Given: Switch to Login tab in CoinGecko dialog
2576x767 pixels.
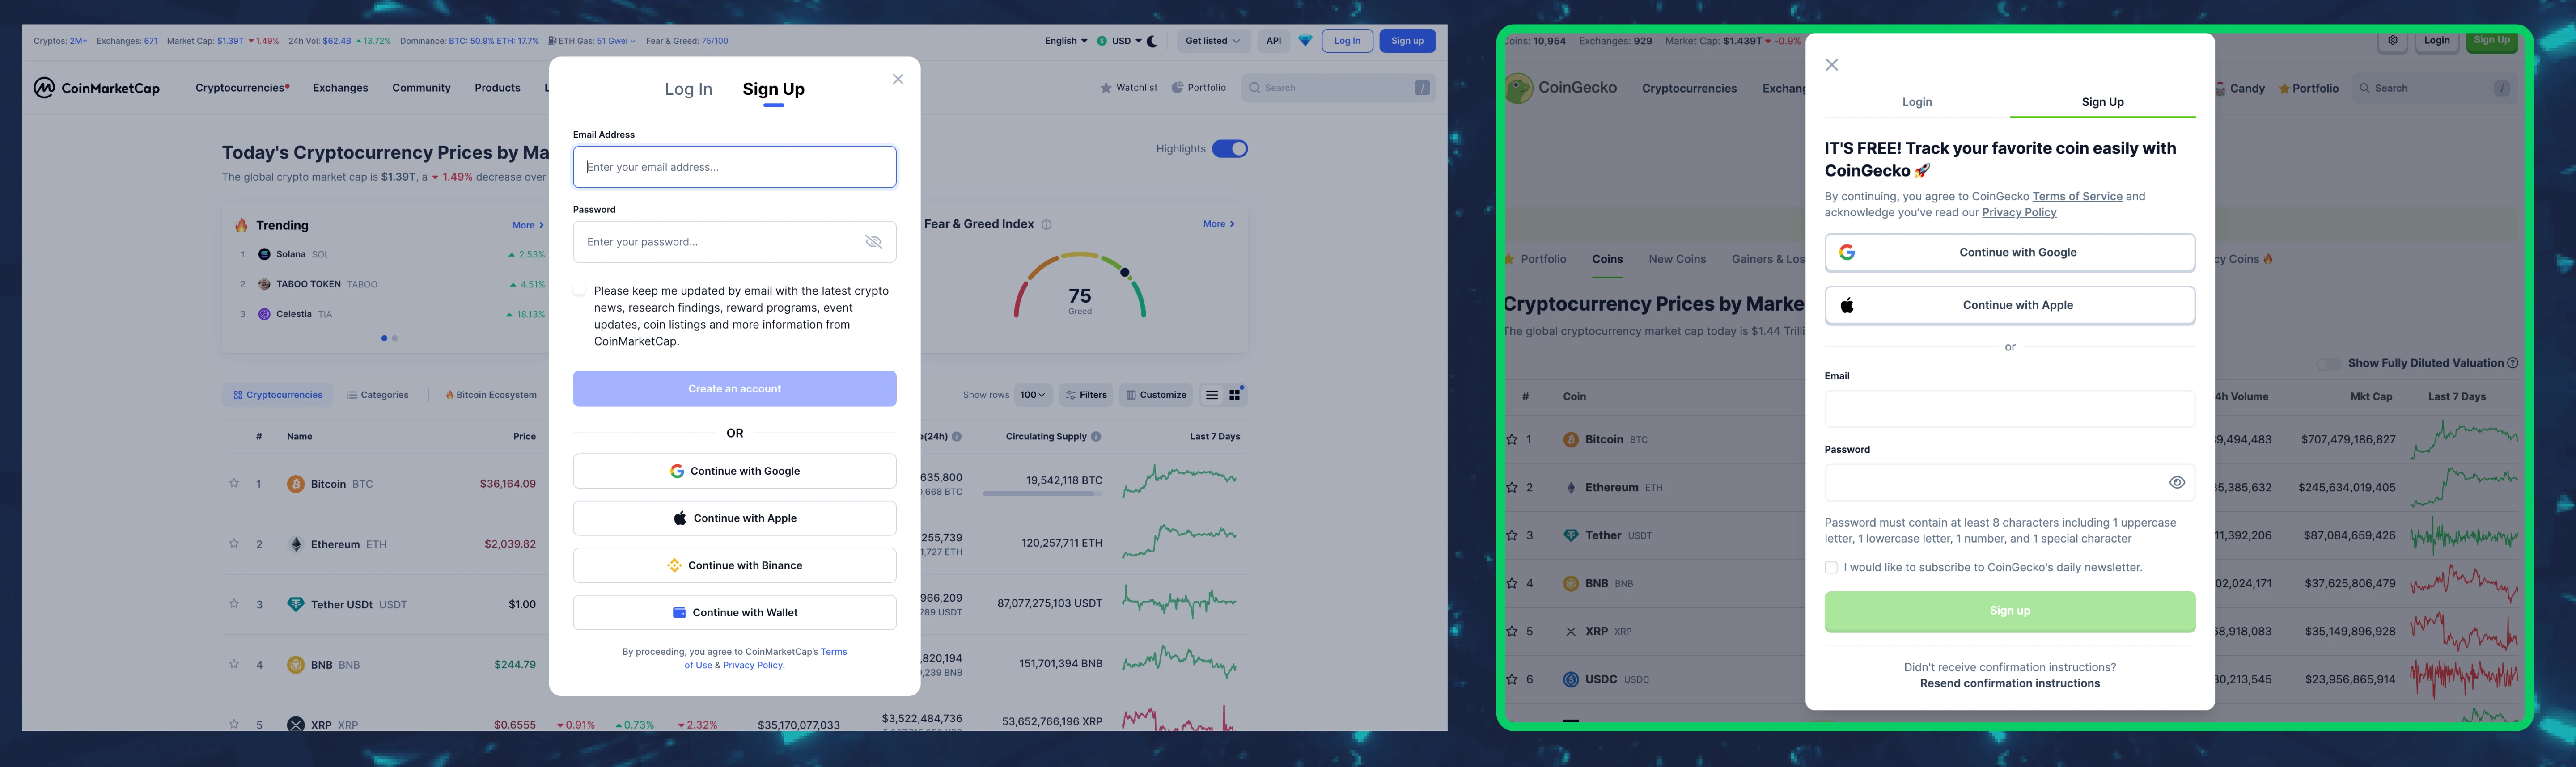Looking at the screenshot, I should (1916, 102).
